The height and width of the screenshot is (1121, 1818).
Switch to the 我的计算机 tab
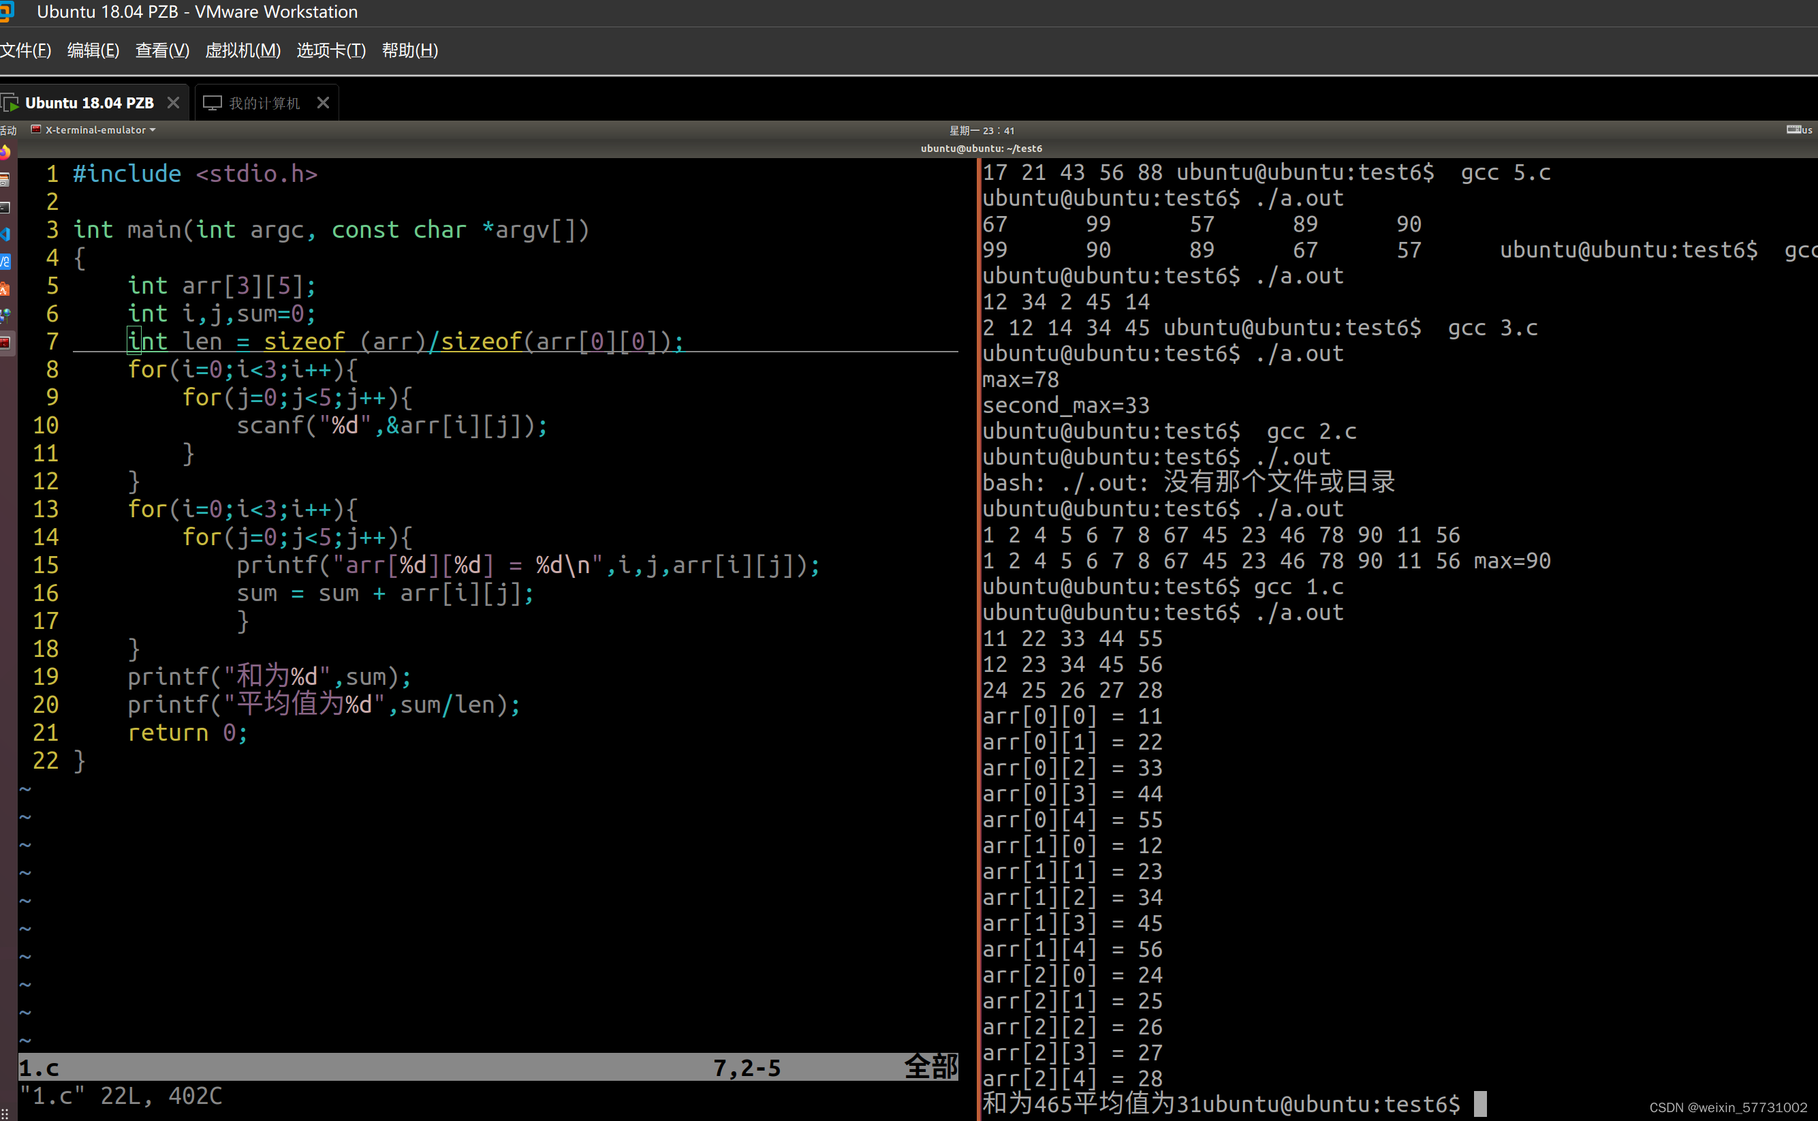[263, 103]
